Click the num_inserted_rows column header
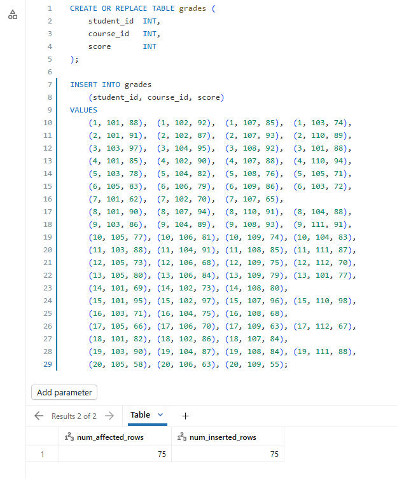The height and width of the screenshot is (478, 397). click(x=228, y=437)
